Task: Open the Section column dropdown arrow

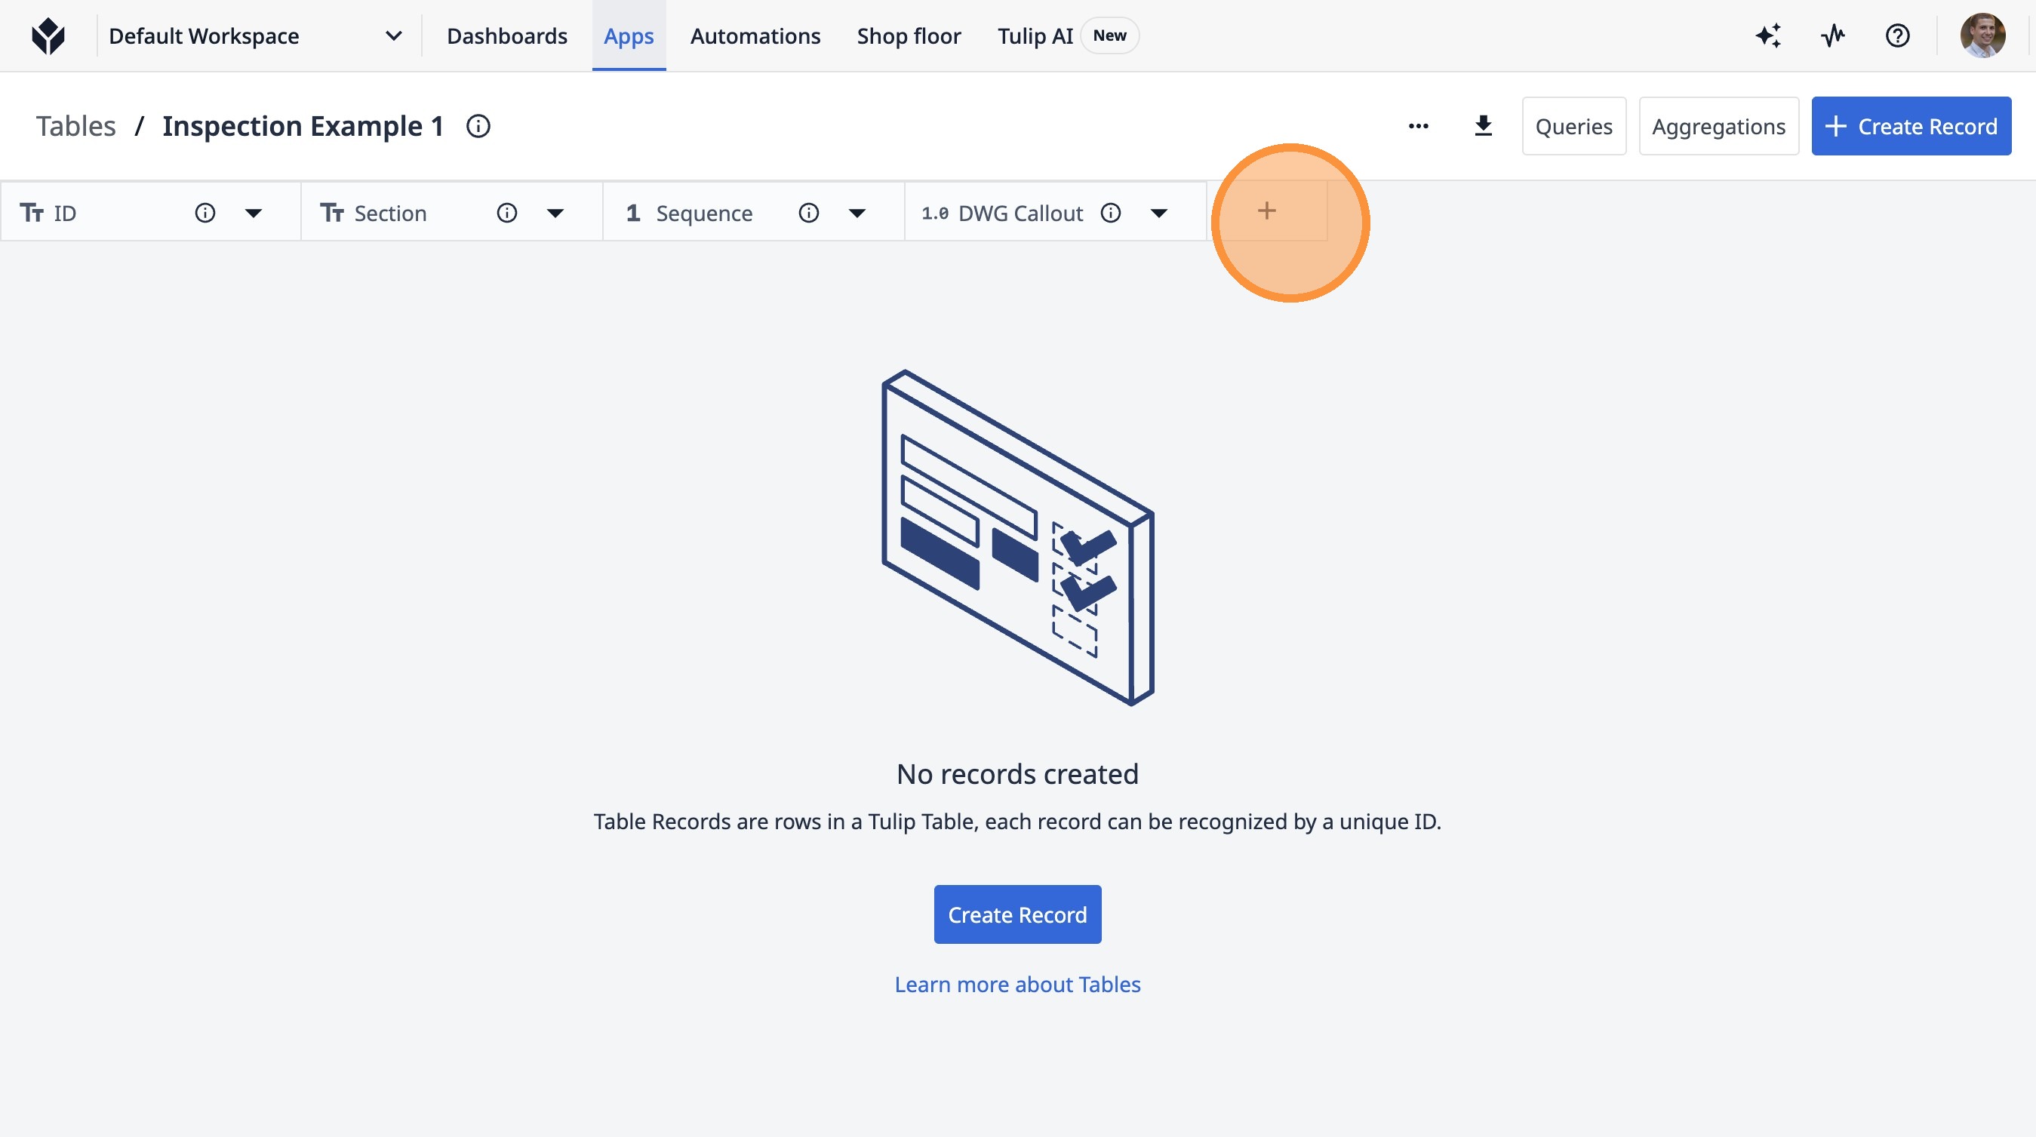Action: (555, 214)
